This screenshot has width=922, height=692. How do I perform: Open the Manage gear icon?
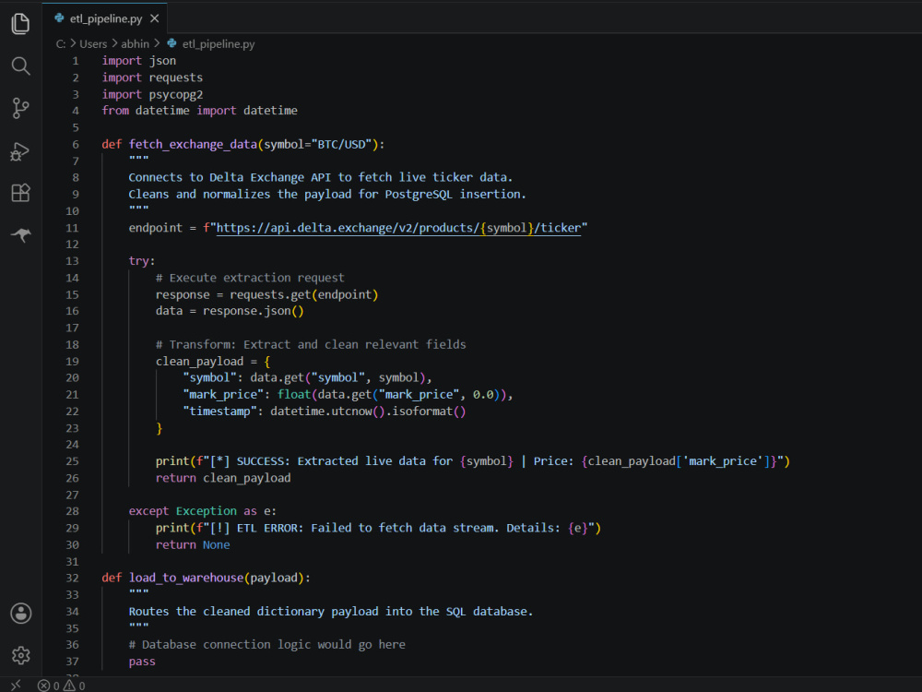20,655
